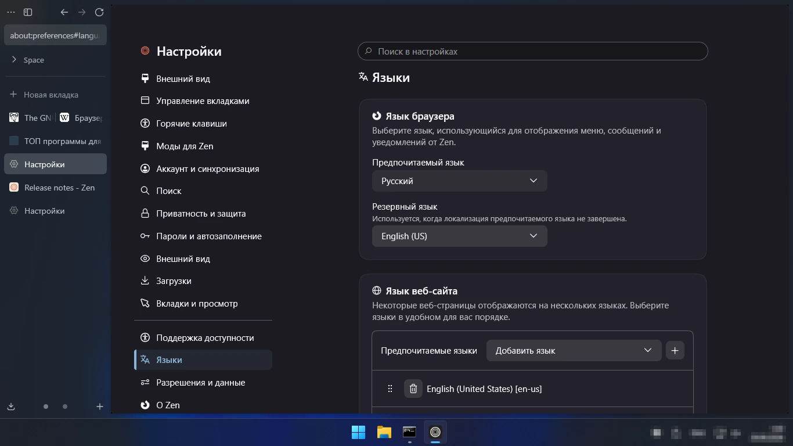Open Terminal from taskbar
The width and height of the screenshot is (793, 446).
tap(410, 432)
